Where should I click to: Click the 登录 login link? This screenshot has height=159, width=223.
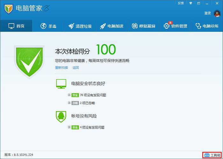coord(208,13)
